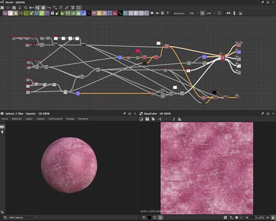The width and height of the screenshot is (276, 221).
Task: Click the house-shaped icon at the toolbar's far end
Action: tap(240, 13)
